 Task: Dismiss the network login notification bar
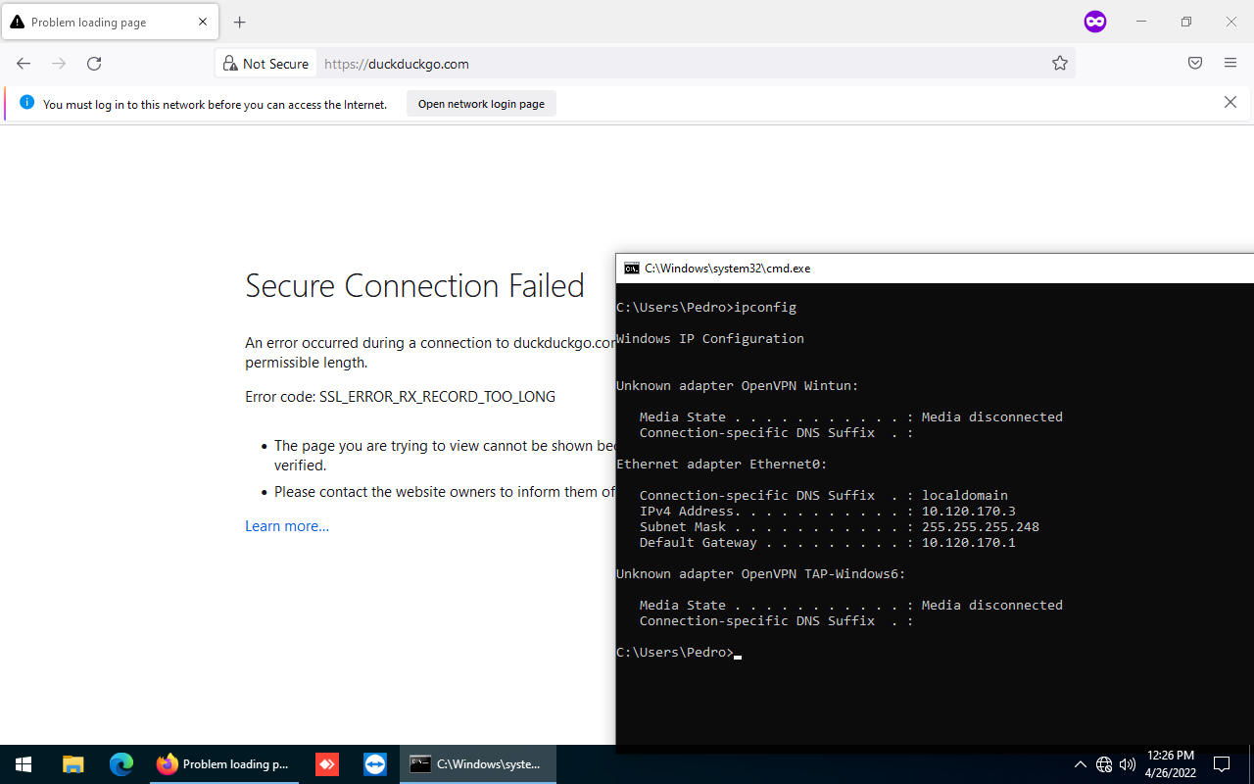tap(1230, 102)
